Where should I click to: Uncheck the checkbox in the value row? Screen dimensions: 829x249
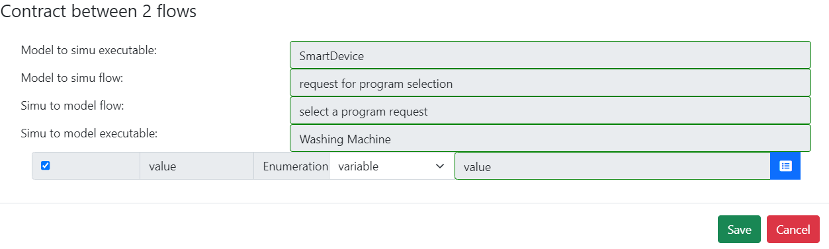point(46,166)
